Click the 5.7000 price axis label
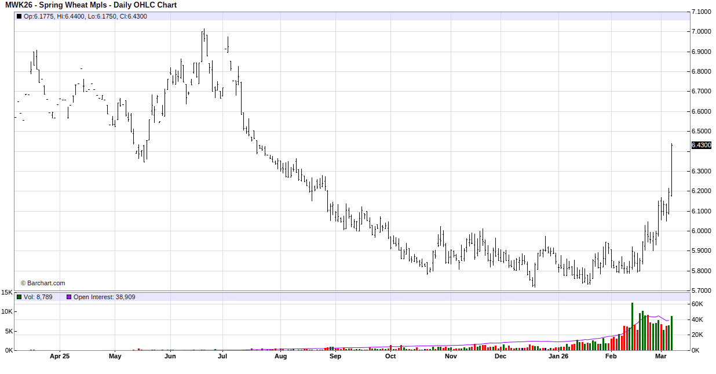 [702, 291]
